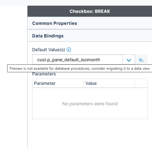
Task: Open the Default Value(s) dropdown chevron
Action: 129,60
